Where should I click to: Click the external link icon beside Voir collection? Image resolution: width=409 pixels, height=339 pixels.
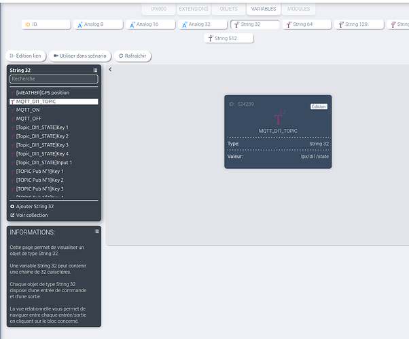(x=12, y=216)
